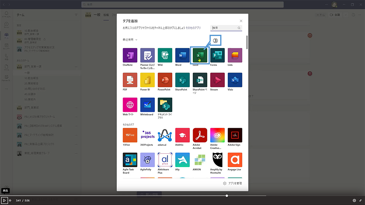Open the Teams calendar sidebar icon
The width and height of the screenshot is (365, 205).
(6, 47)
